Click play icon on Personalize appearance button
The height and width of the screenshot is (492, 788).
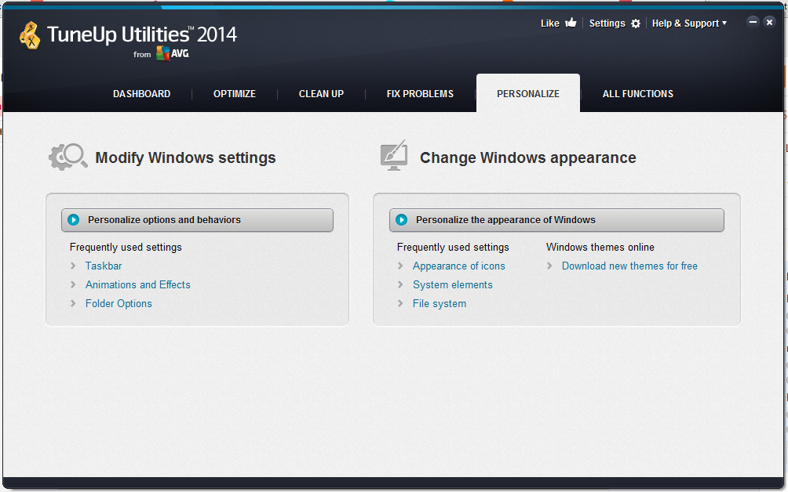[401, 219]
